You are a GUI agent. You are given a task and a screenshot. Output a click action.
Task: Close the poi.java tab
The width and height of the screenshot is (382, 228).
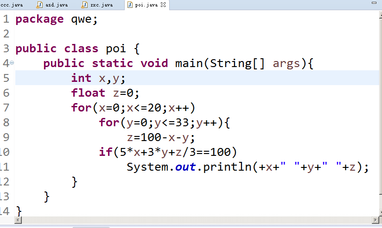coord(163,5)
